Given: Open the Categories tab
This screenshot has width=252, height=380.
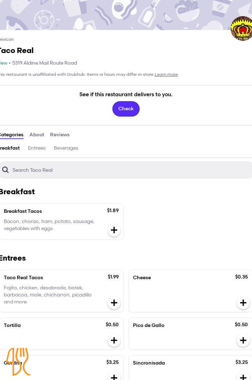Looking at the screenshot, I should click(11, 135).
